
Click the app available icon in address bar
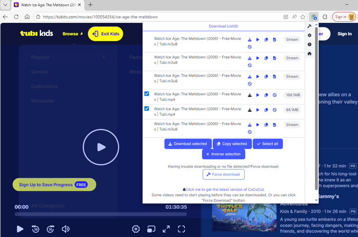[286, 17]
